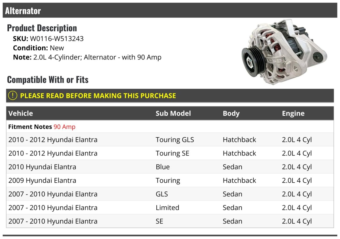Click the Body column header
340x239 pixels.
pos(231,113)
